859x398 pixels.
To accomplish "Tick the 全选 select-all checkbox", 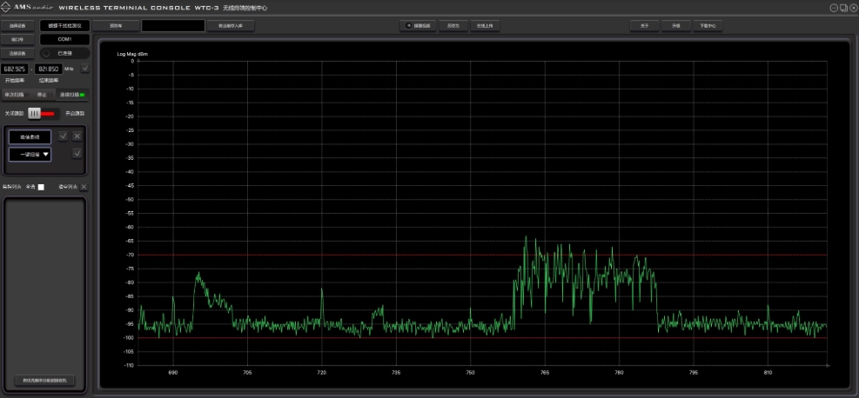I will (x=41, y=187).
